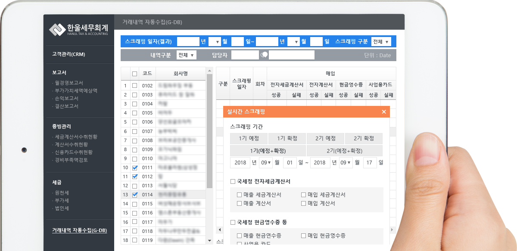Image resolution: width=517 pixels, height=251 pixels.
Task: Select the 2기 예정 period button
Action: coord(325,139)
